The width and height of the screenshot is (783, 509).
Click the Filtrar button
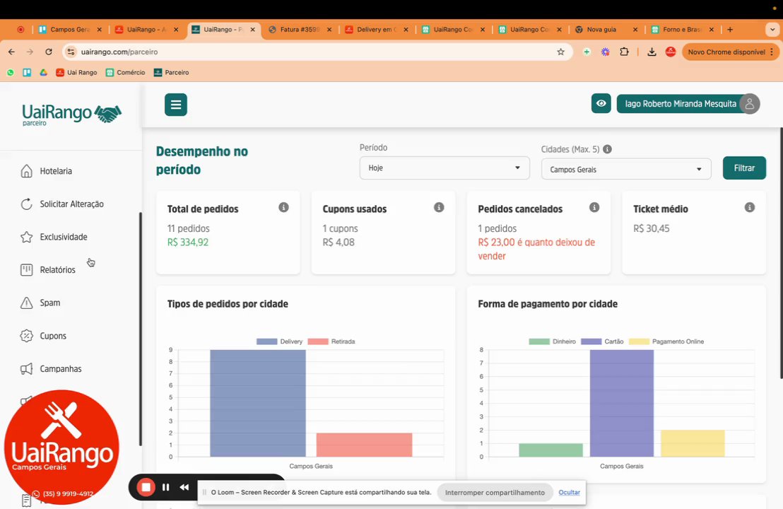[744, 168]
